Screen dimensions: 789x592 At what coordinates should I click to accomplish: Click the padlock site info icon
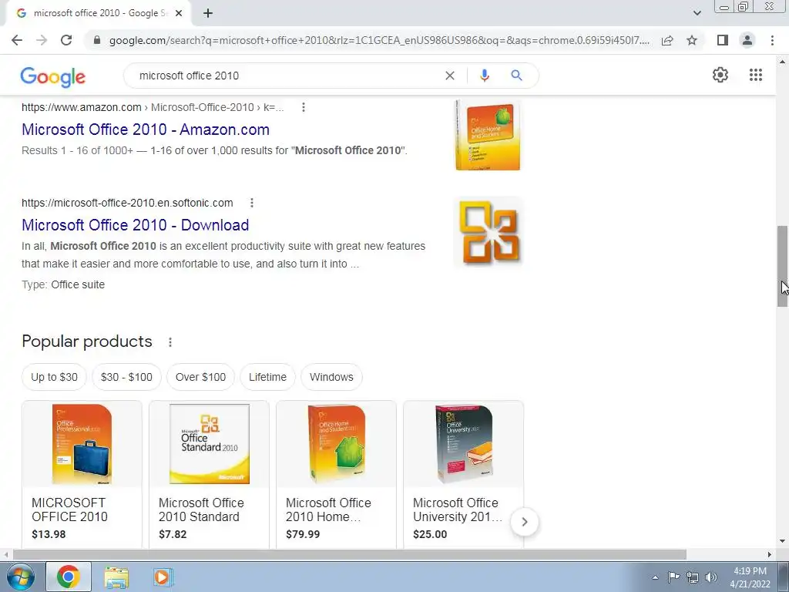(x=97, y=40)
